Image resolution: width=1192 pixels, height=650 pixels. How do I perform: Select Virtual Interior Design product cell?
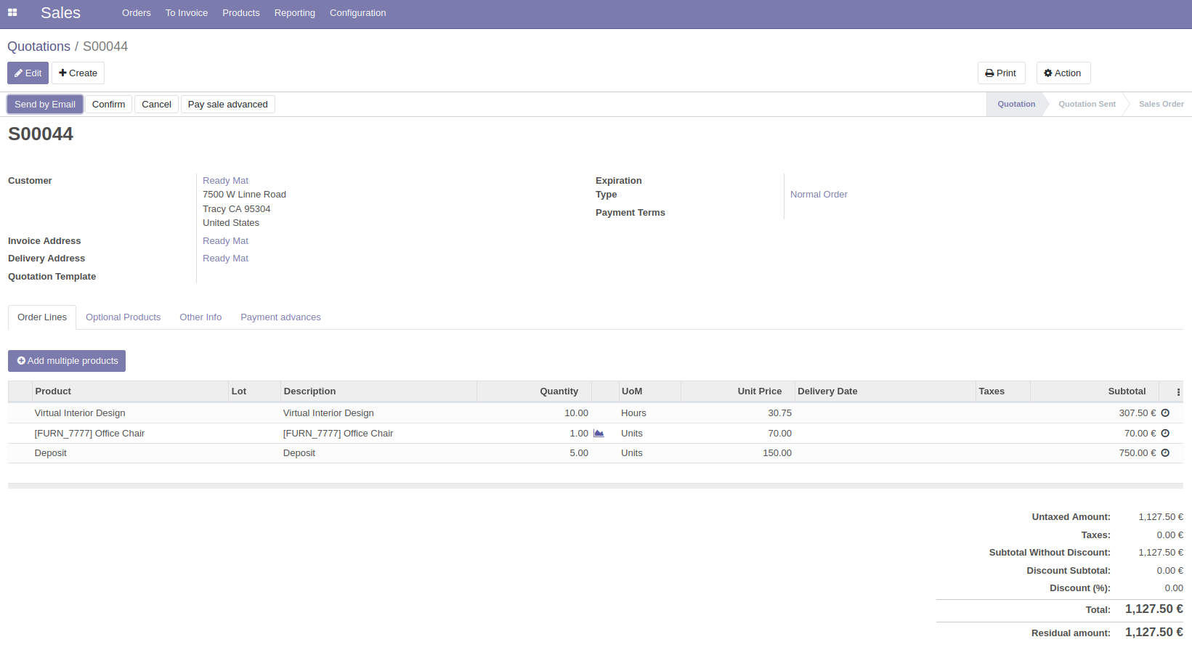[129, 413]
